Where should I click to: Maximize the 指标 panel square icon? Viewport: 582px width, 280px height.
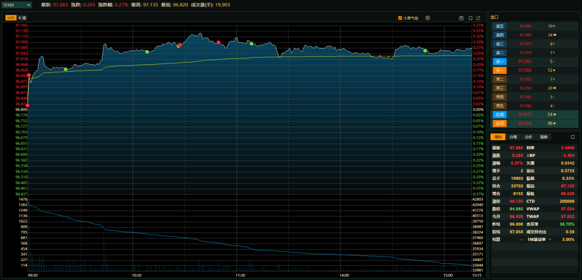[572, 136]
